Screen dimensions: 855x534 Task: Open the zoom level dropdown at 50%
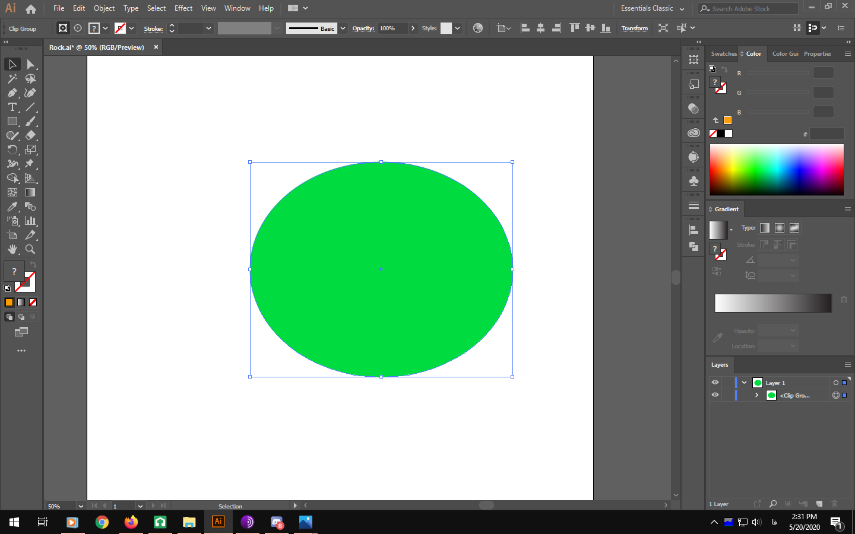[81, 506]
